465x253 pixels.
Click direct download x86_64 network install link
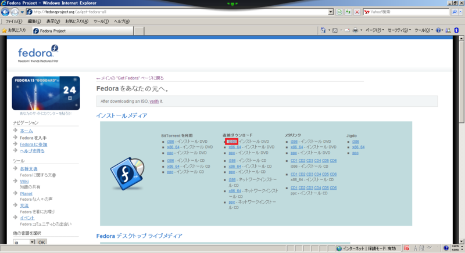click(x=235, y=191)
